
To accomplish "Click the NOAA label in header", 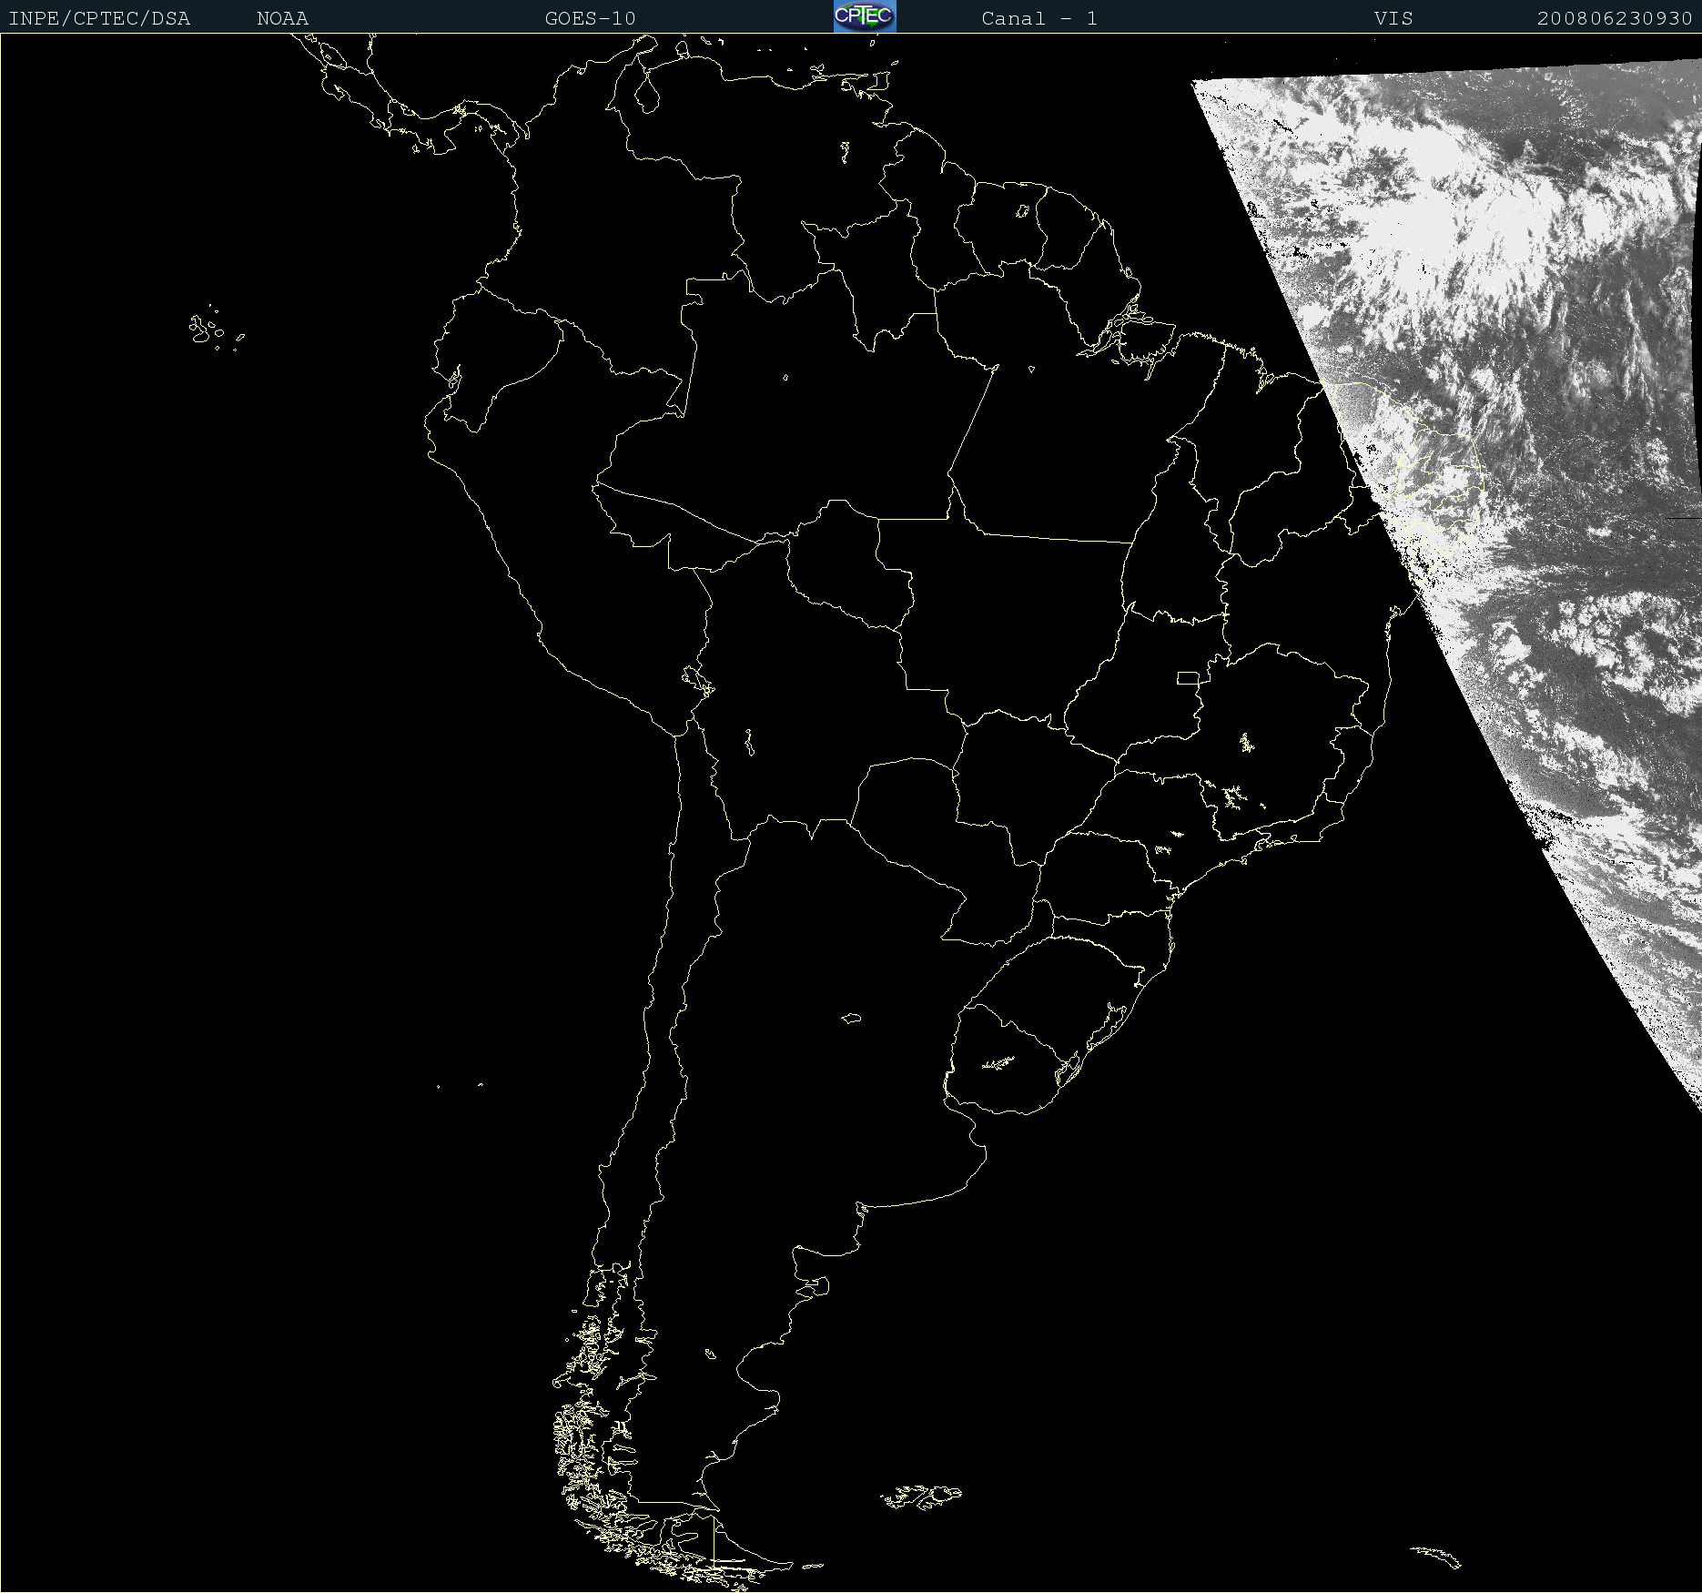I will tap(282, 18).
